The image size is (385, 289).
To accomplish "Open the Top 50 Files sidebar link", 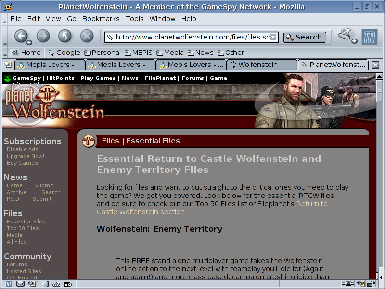I will tap(23, 228).
